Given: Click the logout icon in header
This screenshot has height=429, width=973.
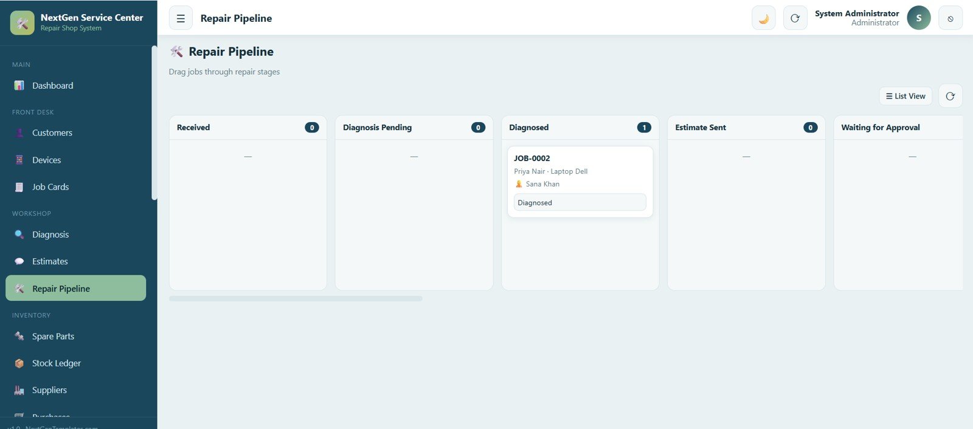Looking at the screenshot, I should coord(950,18).
